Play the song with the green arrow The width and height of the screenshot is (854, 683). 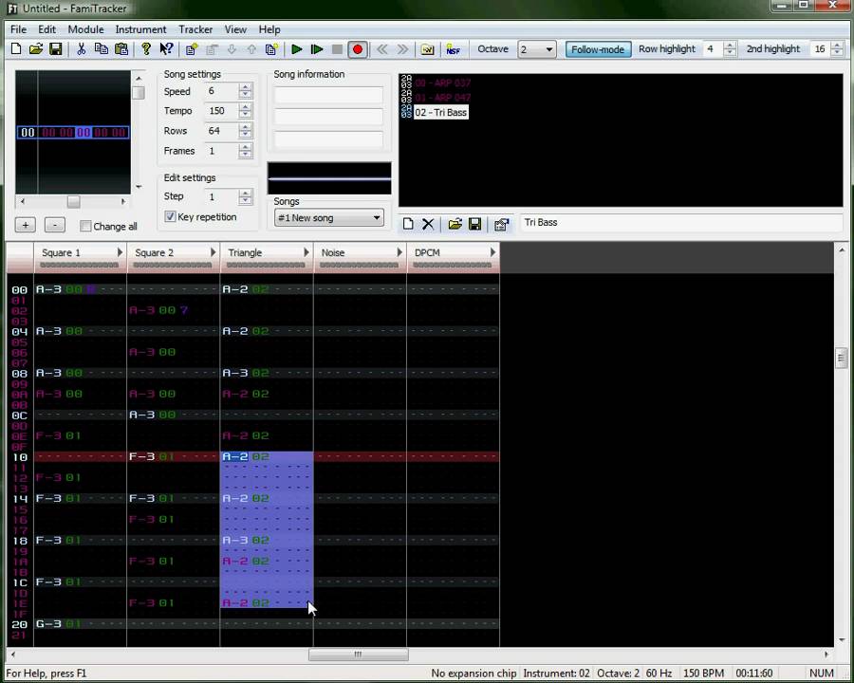(x=297, y=49)
